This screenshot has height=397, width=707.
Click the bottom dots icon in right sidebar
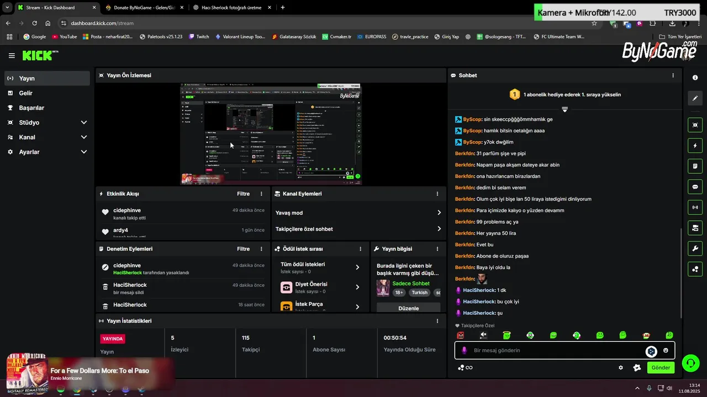coord(695,269)
